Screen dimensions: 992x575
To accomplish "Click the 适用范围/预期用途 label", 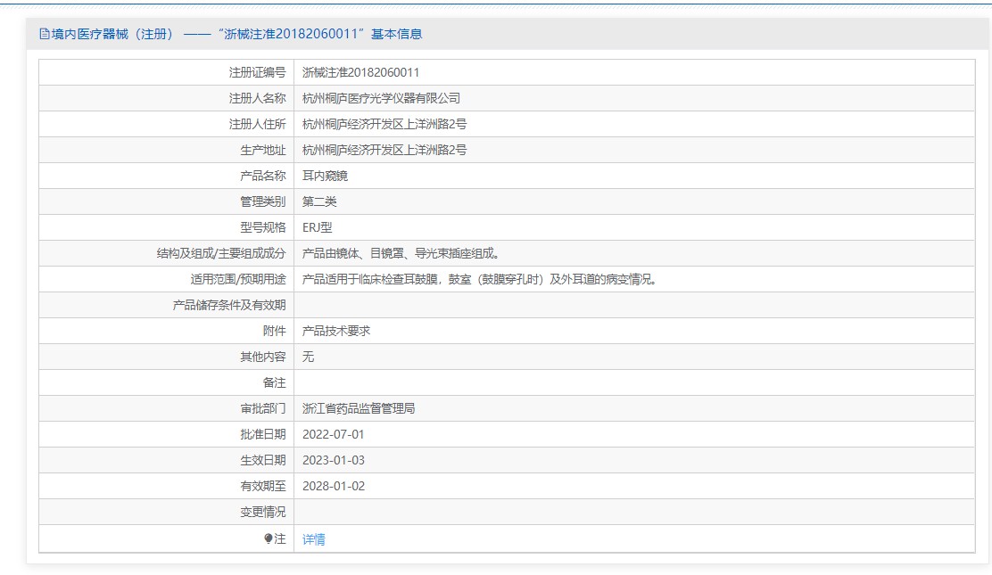I will click(x=238, y=280).
